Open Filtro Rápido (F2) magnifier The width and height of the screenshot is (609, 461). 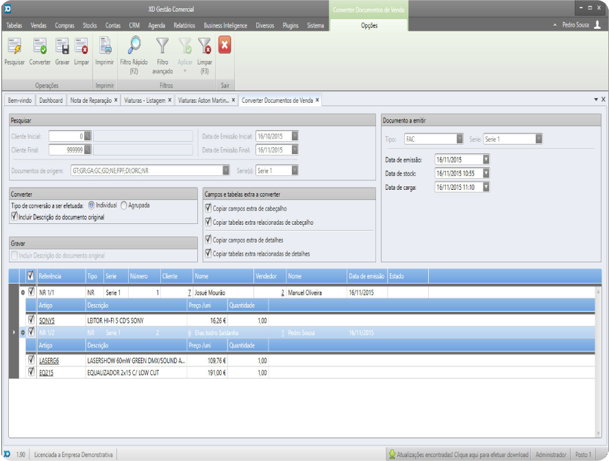pyautogui.click(x=134, y=47)
